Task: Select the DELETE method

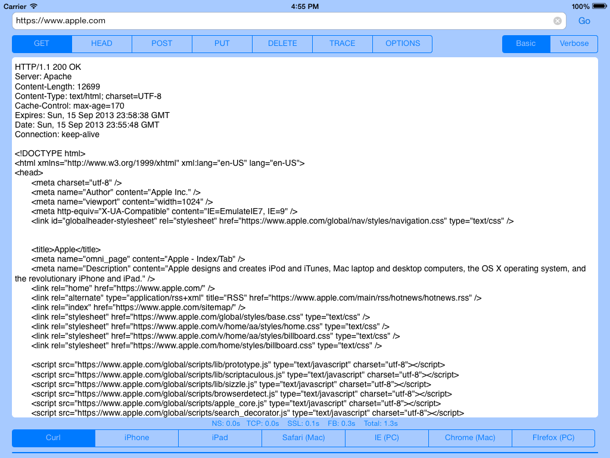Action: pyautogui.click(x=282, y=44)
